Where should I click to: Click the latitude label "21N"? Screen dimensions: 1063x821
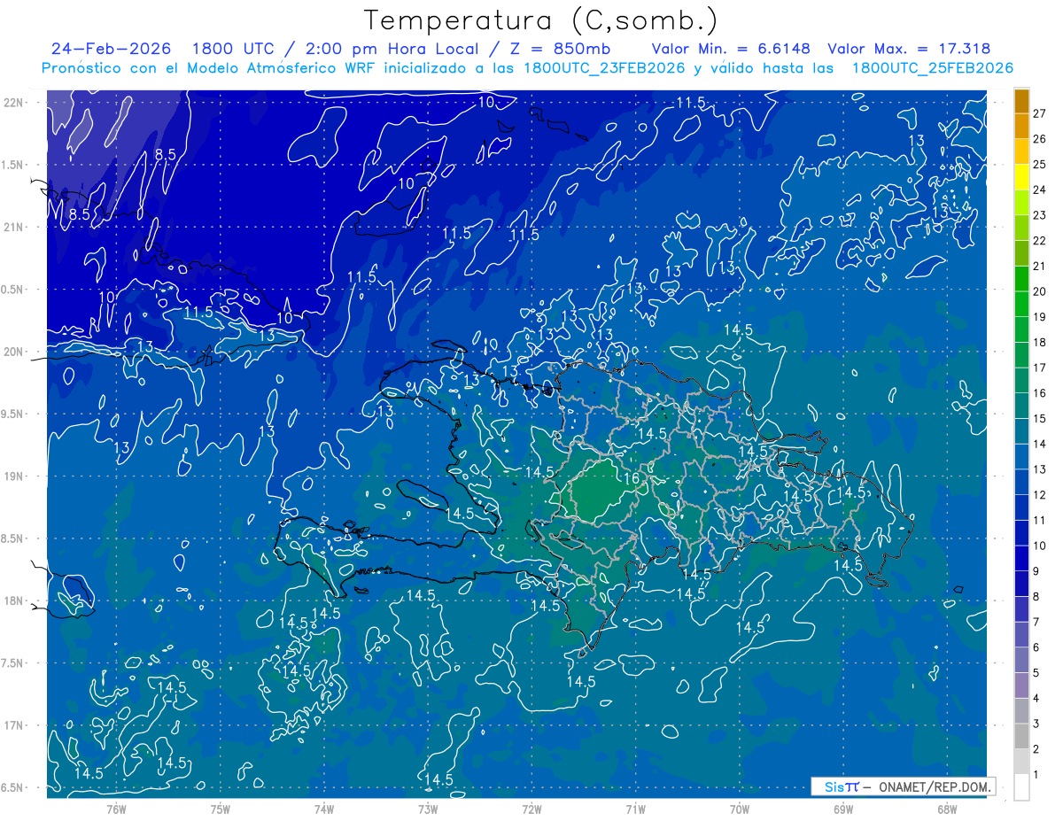point(14,227)
